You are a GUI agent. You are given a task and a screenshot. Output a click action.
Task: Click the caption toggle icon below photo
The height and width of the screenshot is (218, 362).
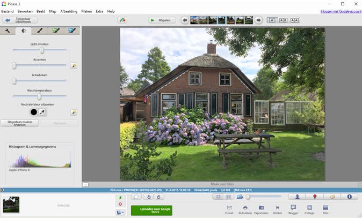click(x=85, y=184)
